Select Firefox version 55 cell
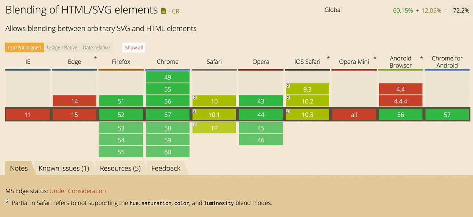Viewport: 473px width, 217px height. pos(121,152)
